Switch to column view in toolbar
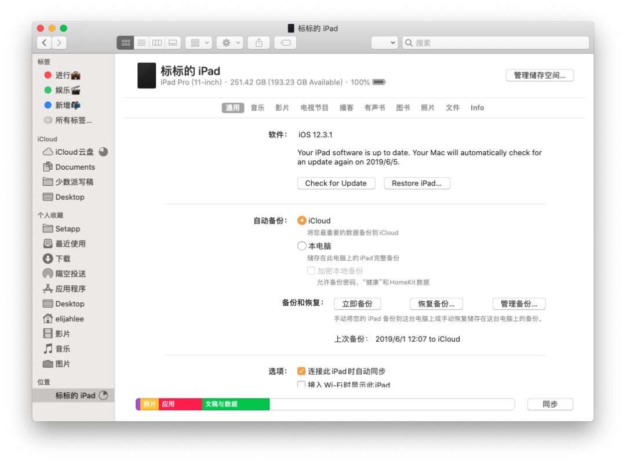The width and height of the screenshot is (626, 464). click(157, 43)
